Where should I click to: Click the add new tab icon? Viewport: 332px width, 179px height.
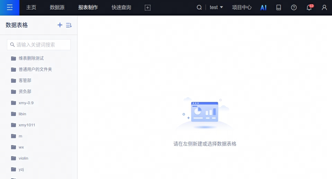point(147,8)
